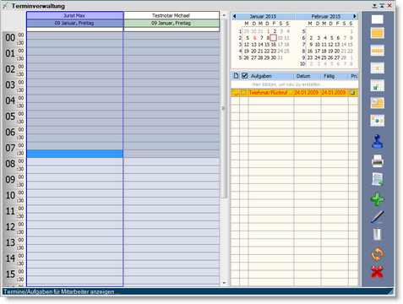Delete using the trash can icon
Screen dimensions: 403x304
pyautogui.click(x=377, y=234)
